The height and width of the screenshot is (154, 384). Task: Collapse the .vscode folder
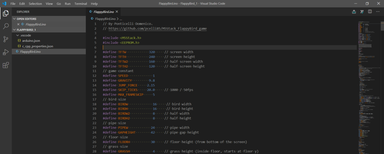[18, 35]
